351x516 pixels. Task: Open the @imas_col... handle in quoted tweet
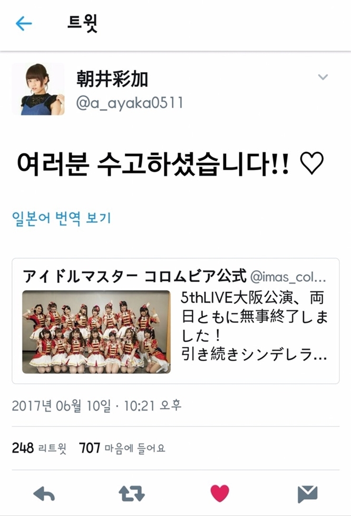point(288,277)
